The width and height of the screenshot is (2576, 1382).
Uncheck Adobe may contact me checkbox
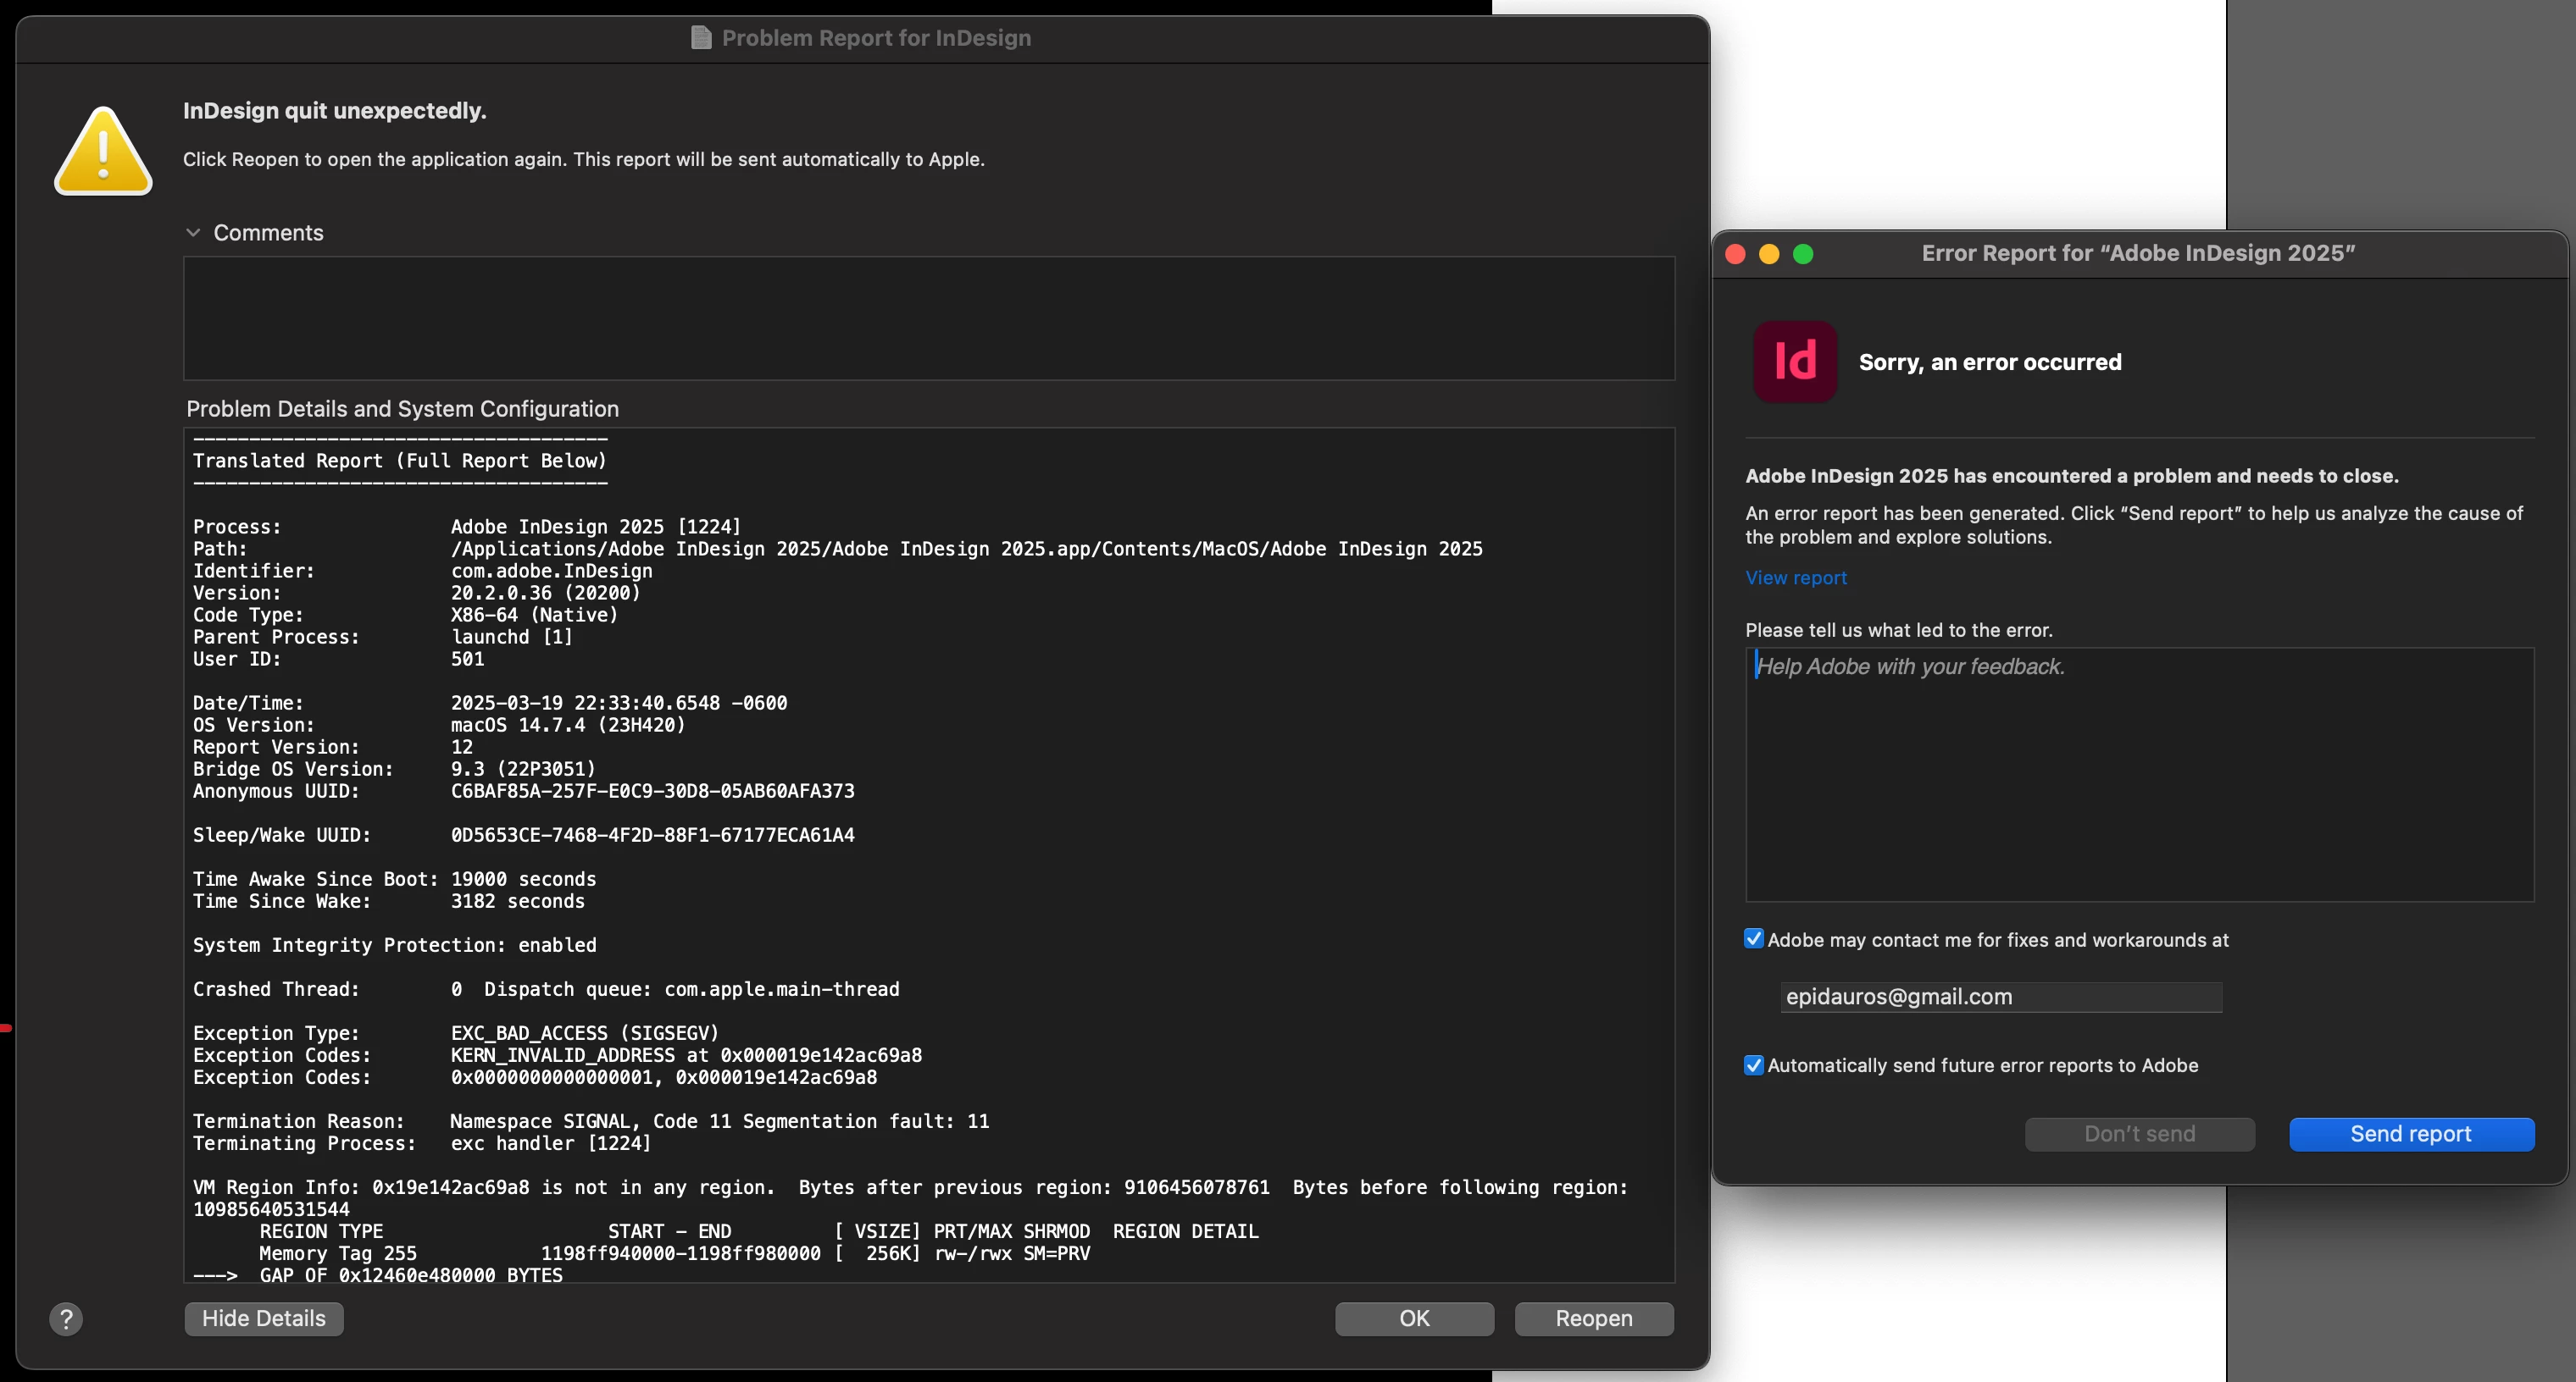point(1753,939)
